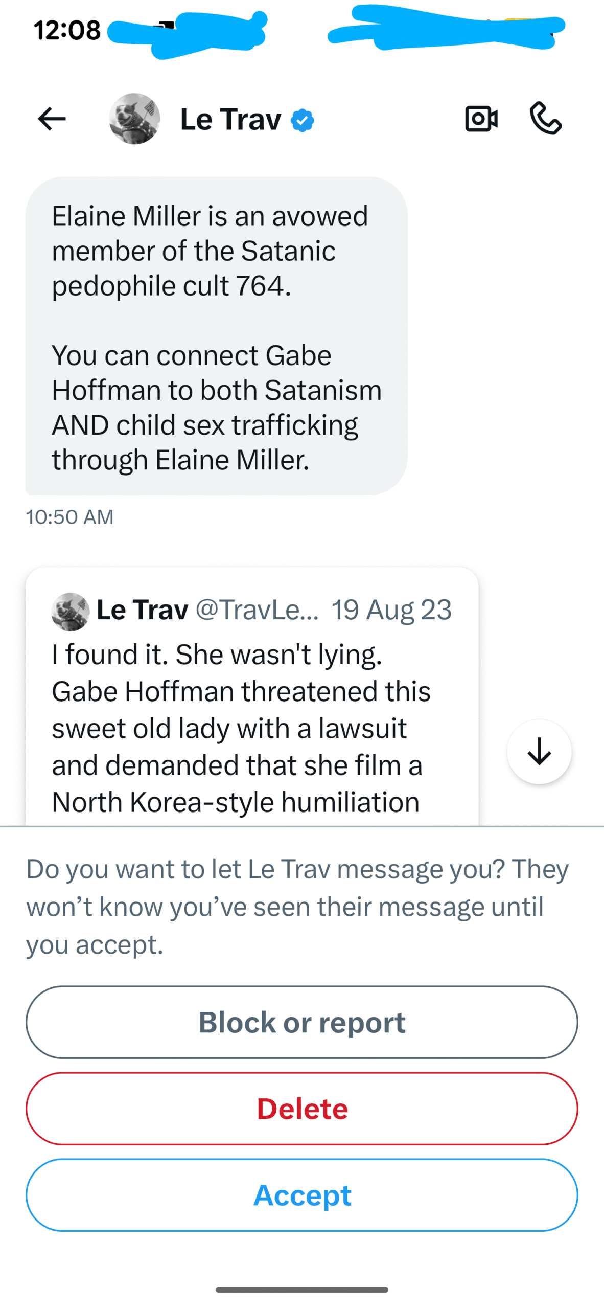Start a video call with Le Trav
This screenshot has width=604, height=1309.
(x=481, y=119)
